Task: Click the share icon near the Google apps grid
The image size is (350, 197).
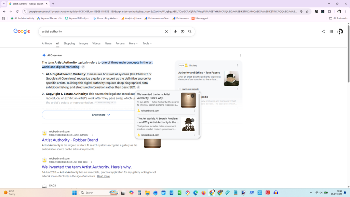Action: (x=323, y=31)
